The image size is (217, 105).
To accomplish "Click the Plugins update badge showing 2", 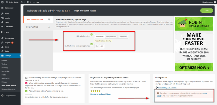I will coord(12,43).
